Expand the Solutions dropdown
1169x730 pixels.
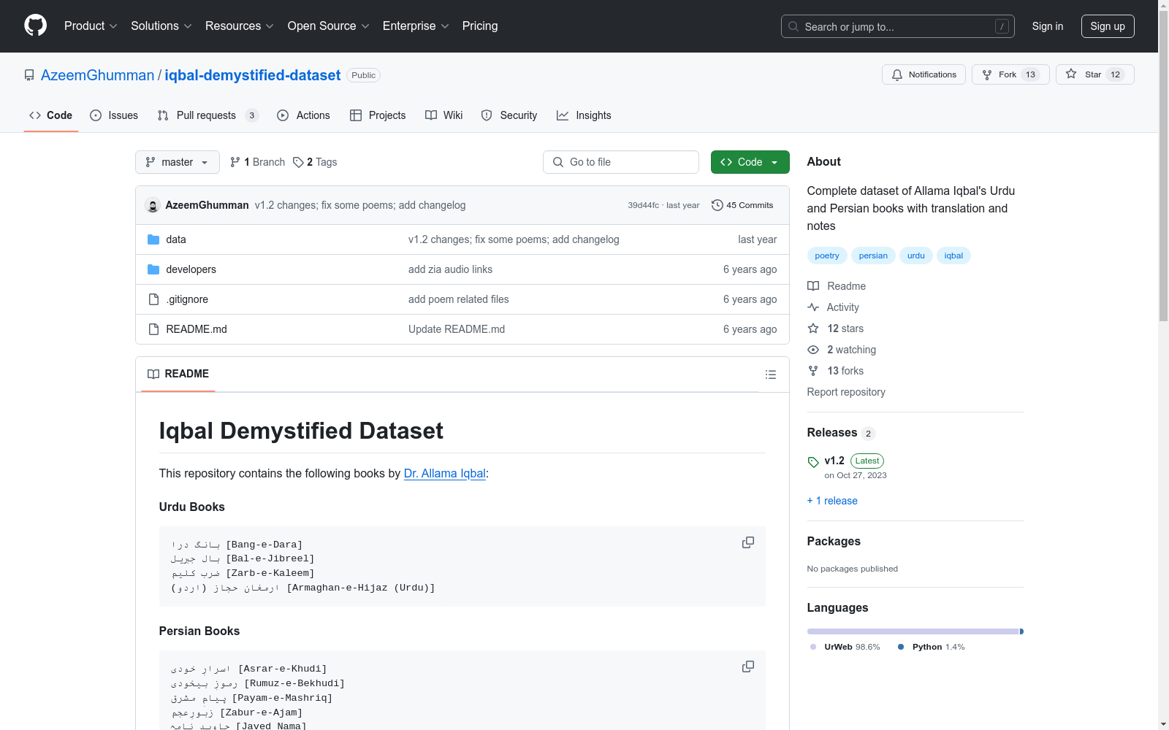161,26
